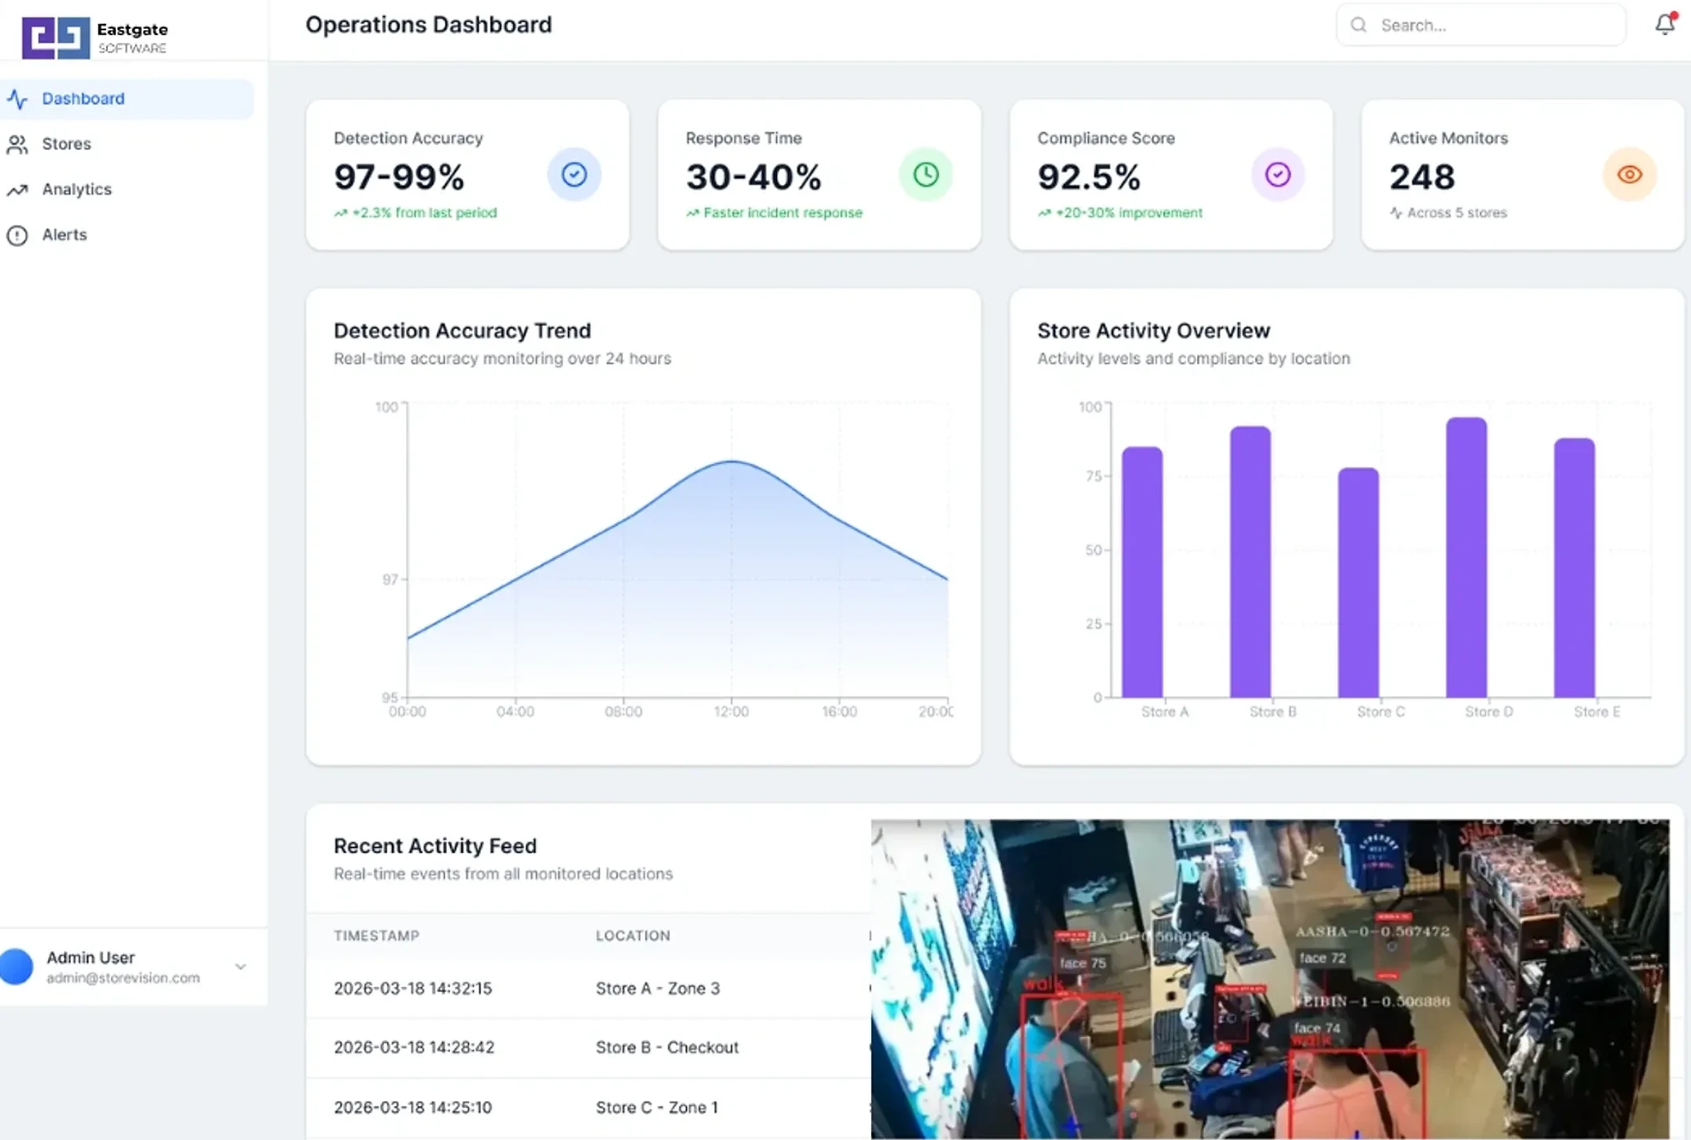Viewport: 1691px width, 1140px height.
Task: Click the search magnifier icon
Action: pyautogui.click(x=1358, y=26)
